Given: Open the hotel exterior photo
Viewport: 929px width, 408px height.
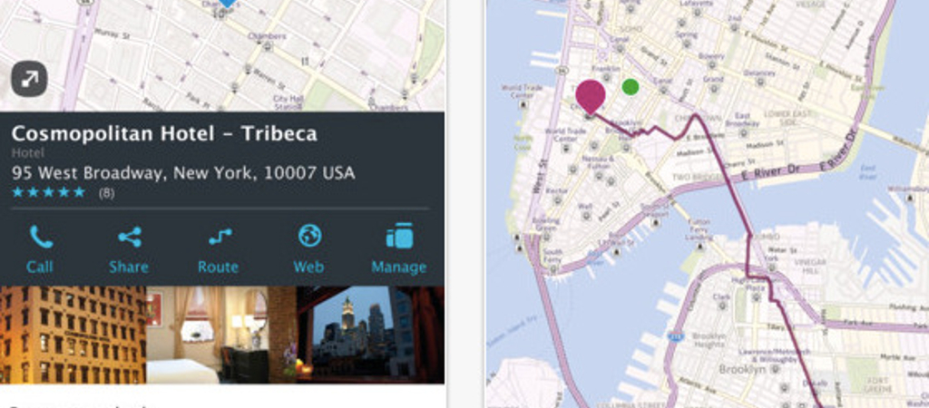Looking at the screenshot, I should (73, 335).
